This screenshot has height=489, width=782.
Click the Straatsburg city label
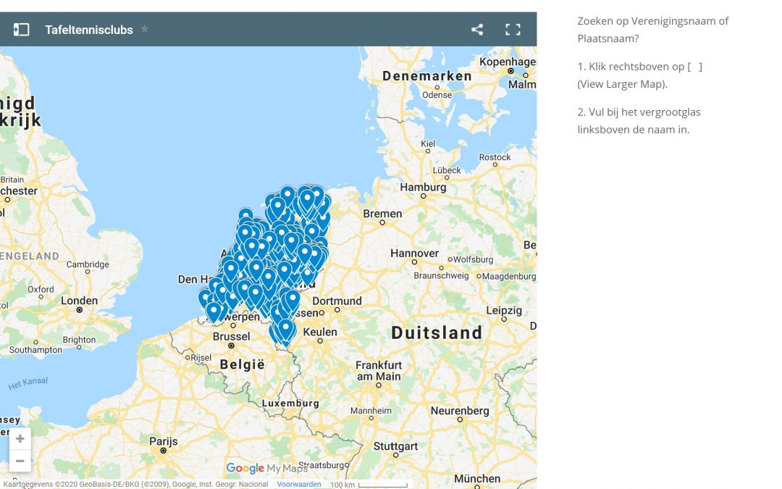323,465
